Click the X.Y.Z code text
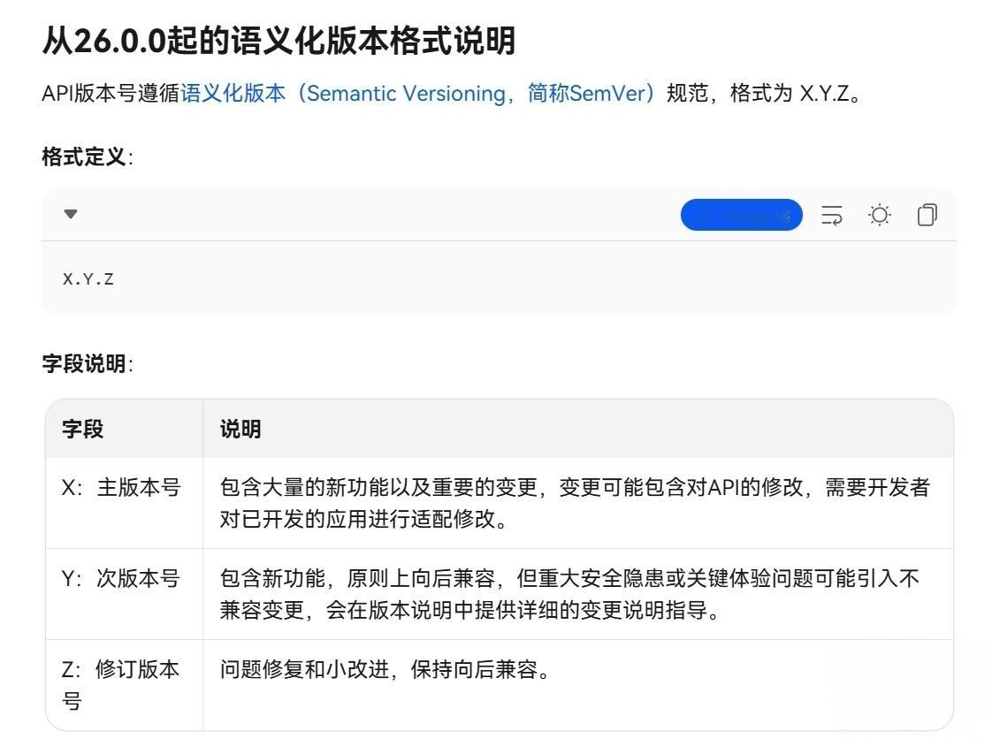This screenshot has height=739, width=992. tap(88, 279)
